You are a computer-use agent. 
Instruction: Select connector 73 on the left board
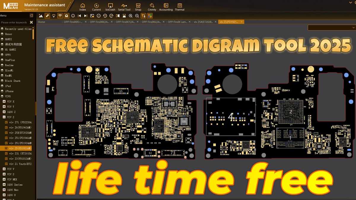(173, 153)
